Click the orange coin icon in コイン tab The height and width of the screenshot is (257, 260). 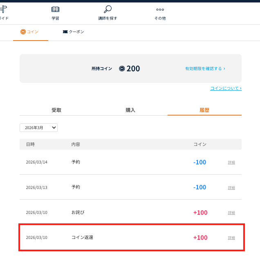pos(23,32)
